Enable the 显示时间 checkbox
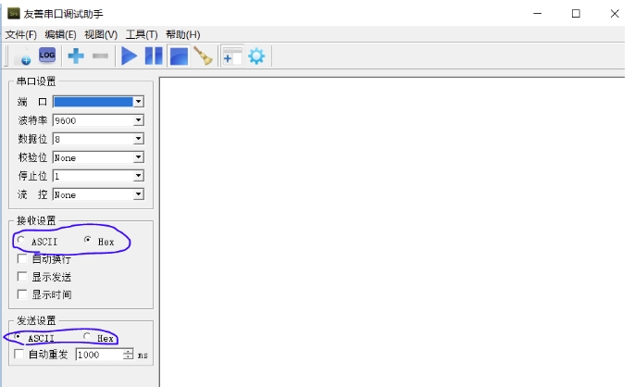Screen dimensions: 634x387 tap(22, 294)
